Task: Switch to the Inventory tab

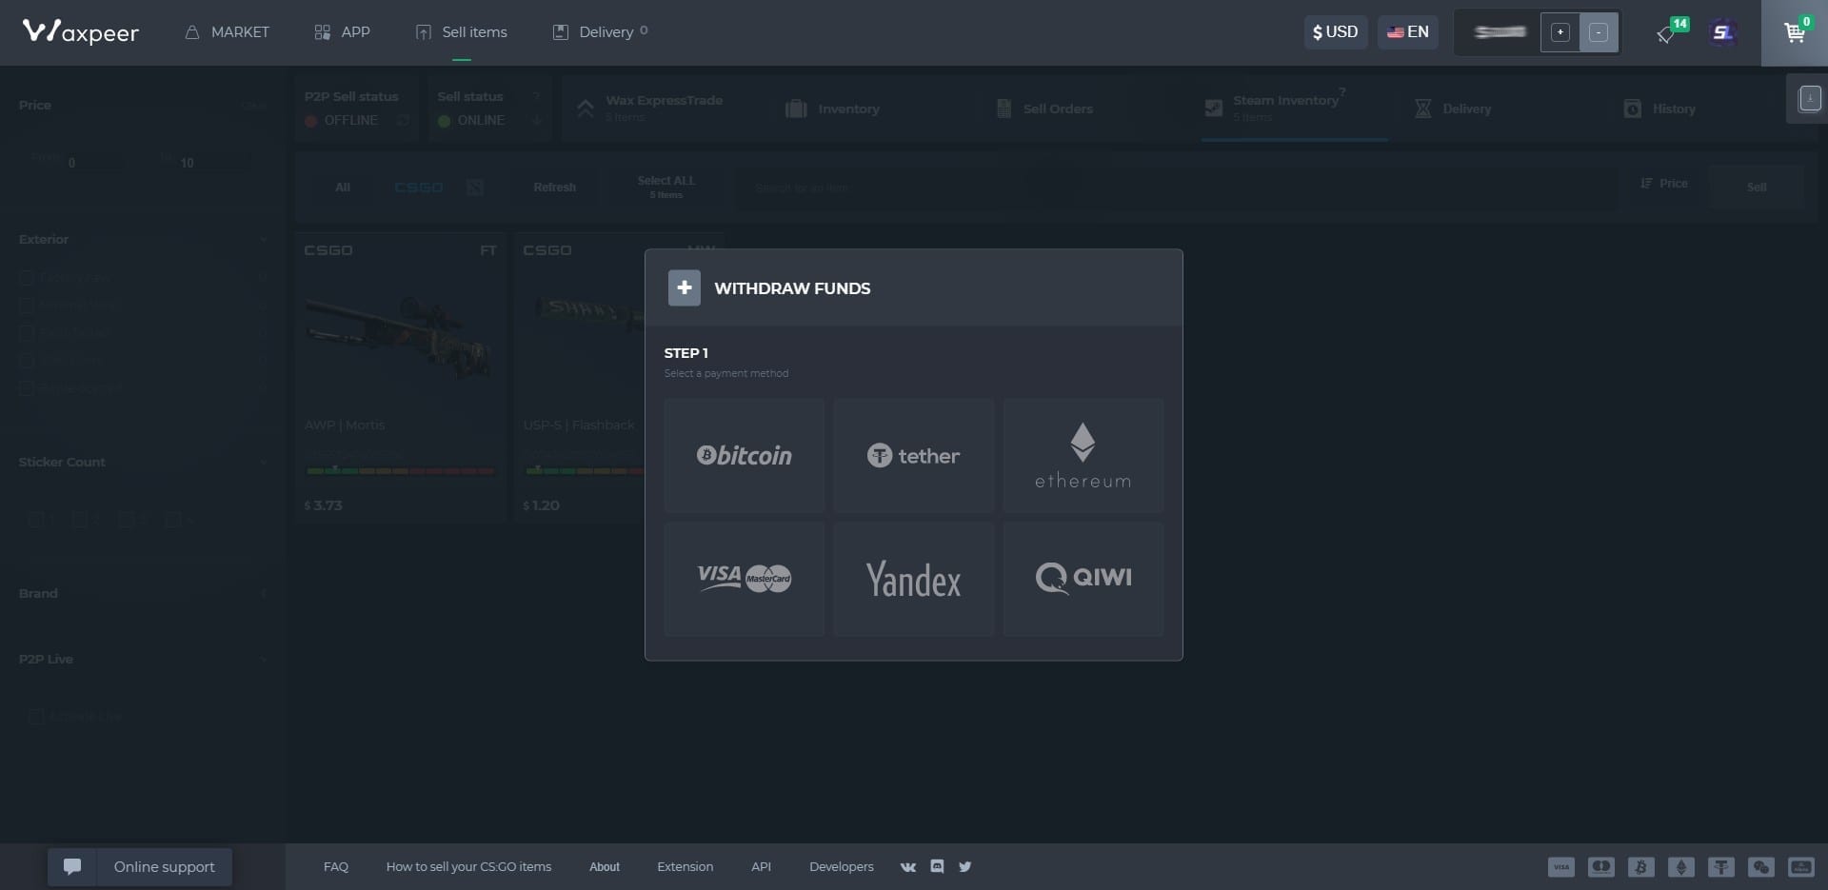Action: (833, 109)
